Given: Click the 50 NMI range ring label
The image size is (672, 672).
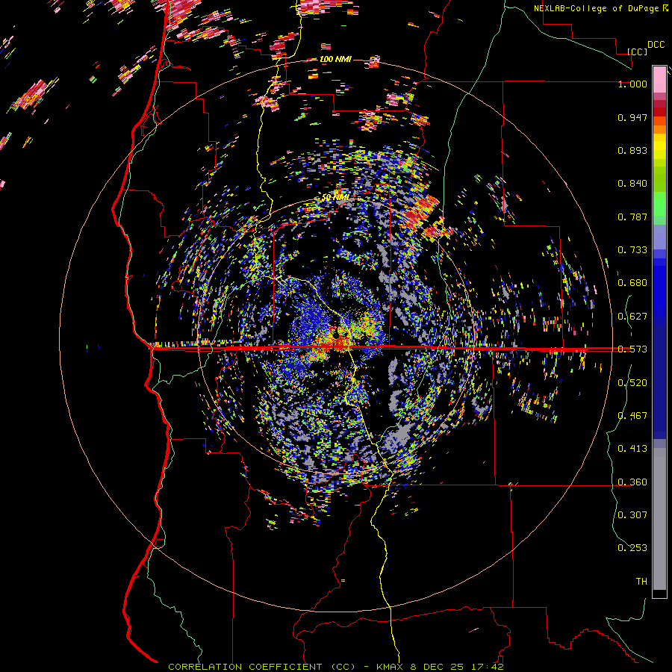Looking at the screenshot, I should [x=335, y=197].
